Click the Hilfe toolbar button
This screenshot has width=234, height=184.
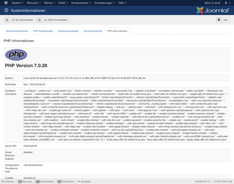pyautogui.click(x=223, y=20)
